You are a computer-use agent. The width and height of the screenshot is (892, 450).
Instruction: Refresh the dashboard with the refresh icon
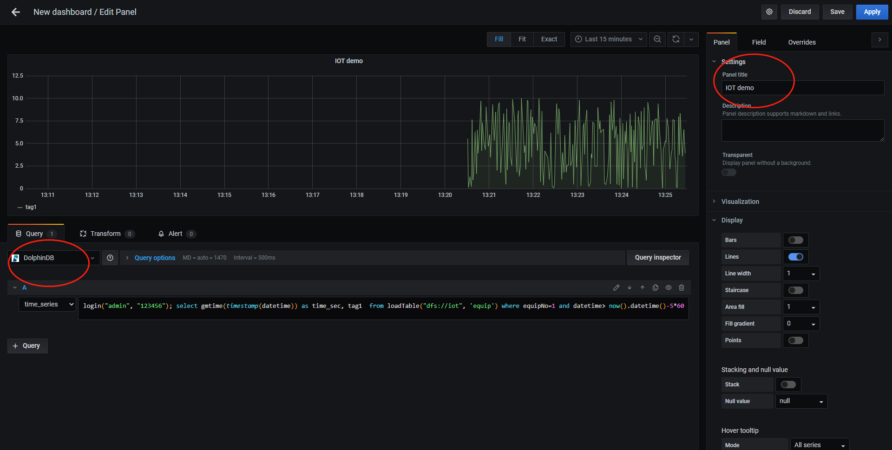(x=676, y=39)
